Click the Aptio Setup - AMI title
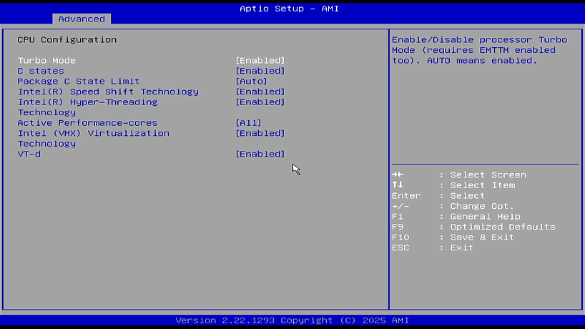The width and height of the screenshot is (585, 329). (289, 9)
